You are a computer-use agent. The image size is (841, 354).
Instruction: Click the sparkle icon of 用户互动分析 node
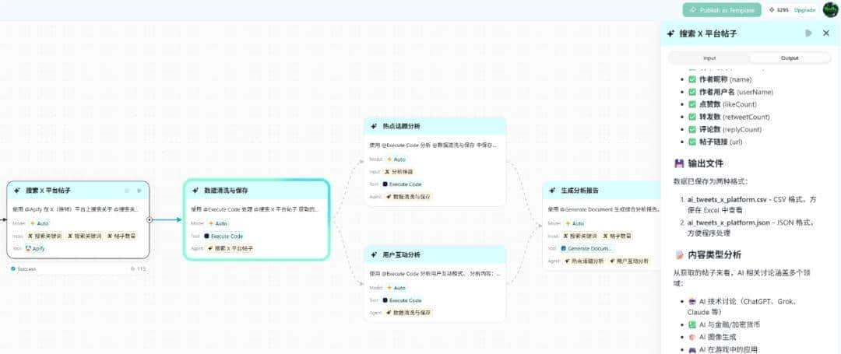tap(374, 255)
